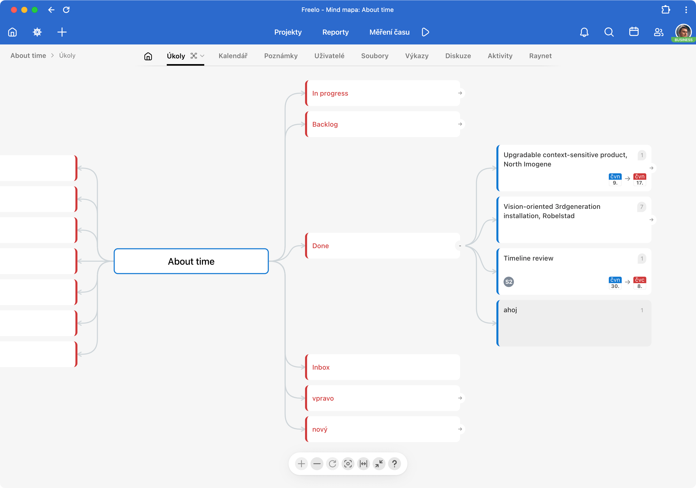Viewport: 696px width, 488px height.
Task: Open the three-dot browser menu
Action: 686,10
